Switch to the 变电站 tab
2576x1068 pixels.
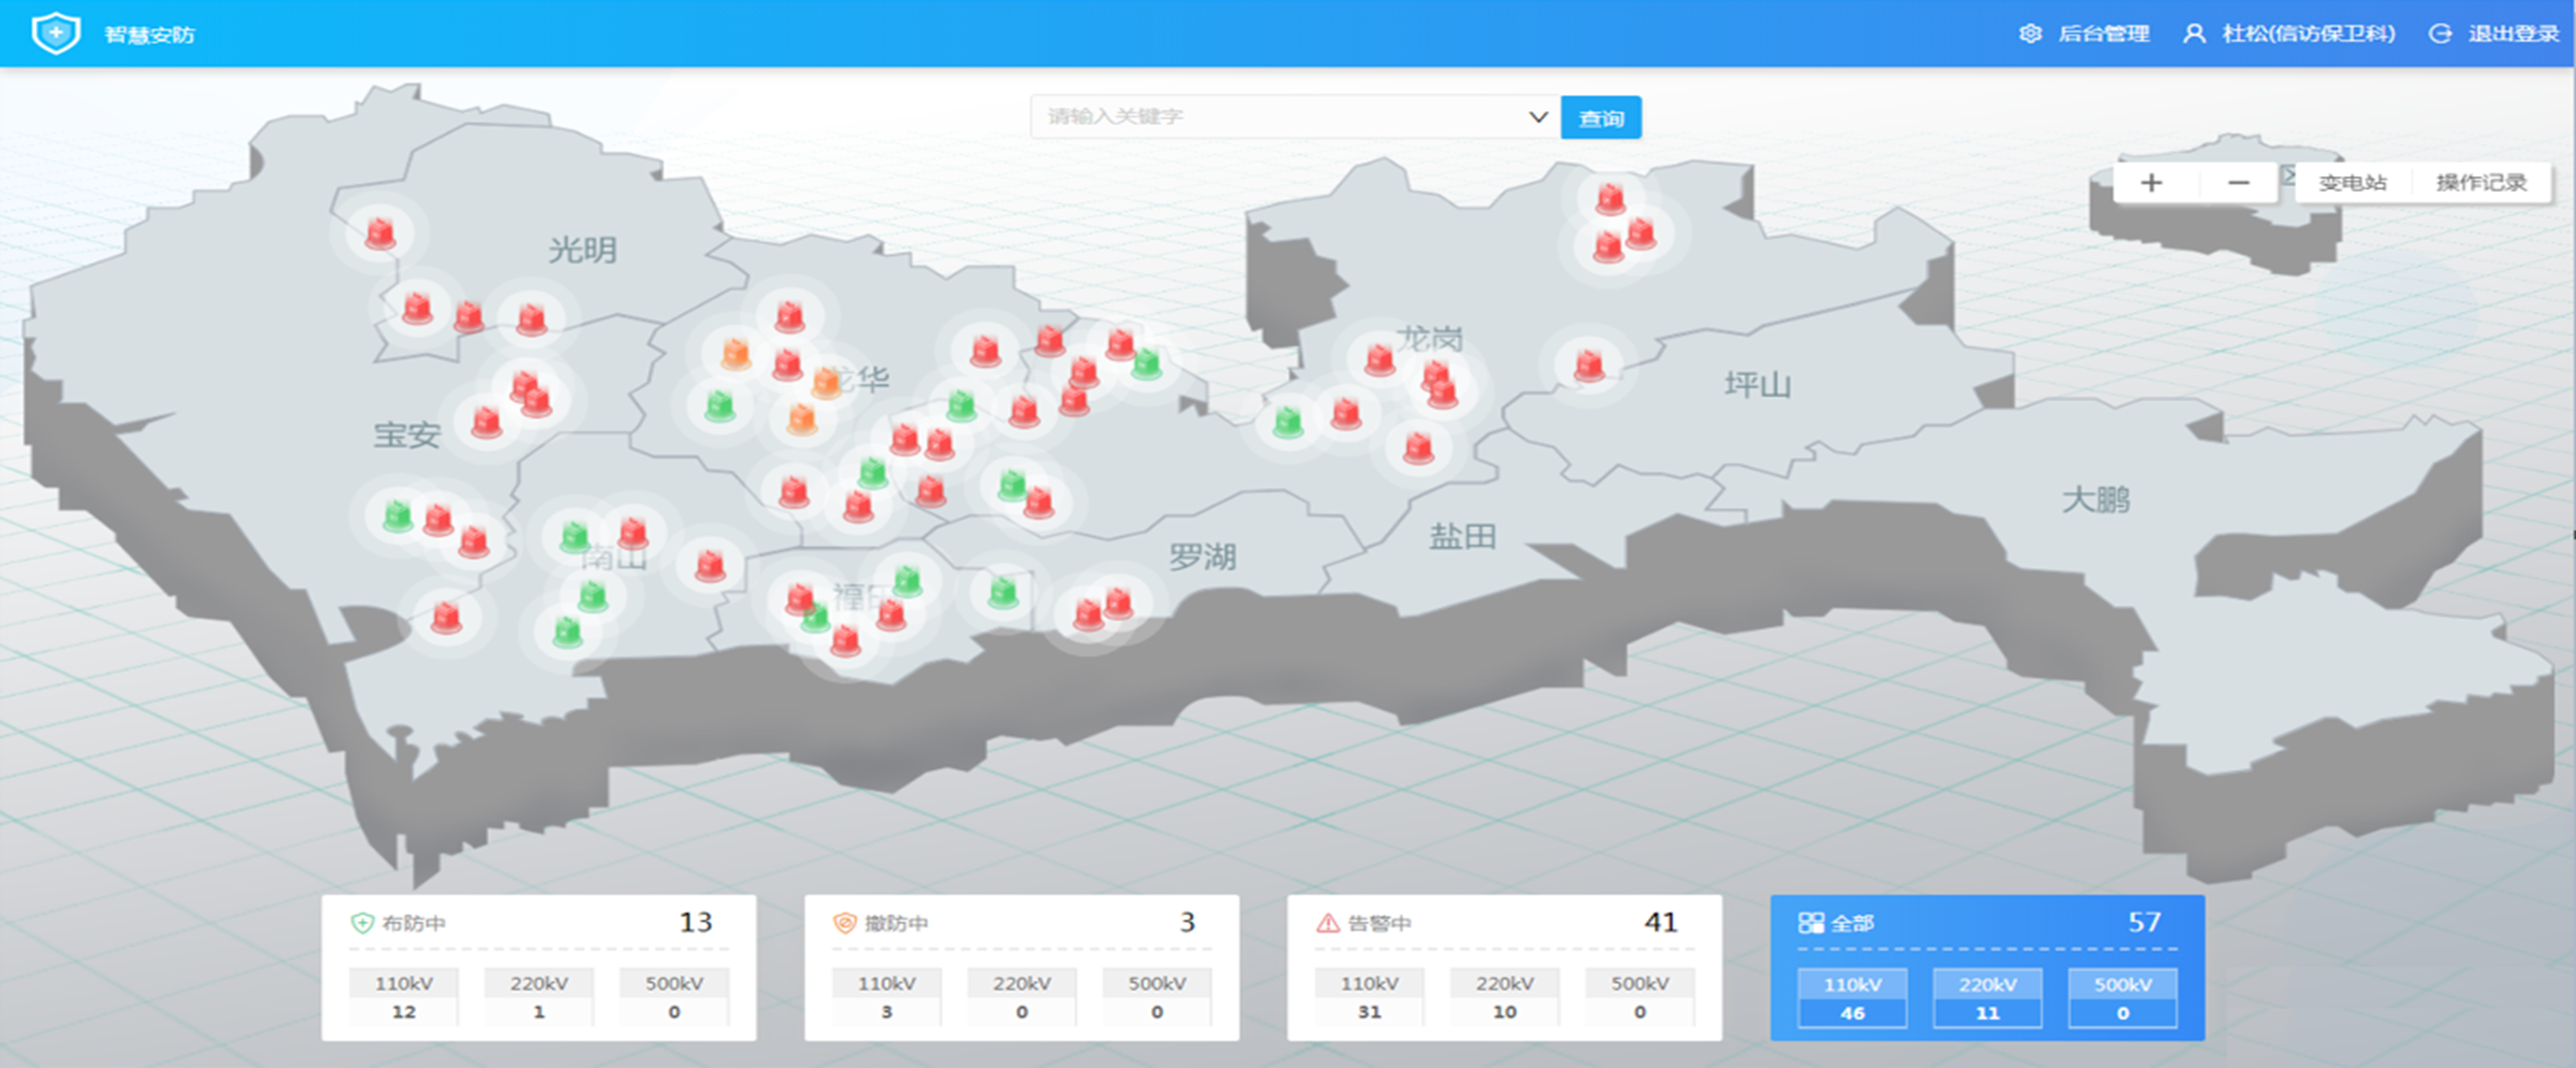(2352, 183)
